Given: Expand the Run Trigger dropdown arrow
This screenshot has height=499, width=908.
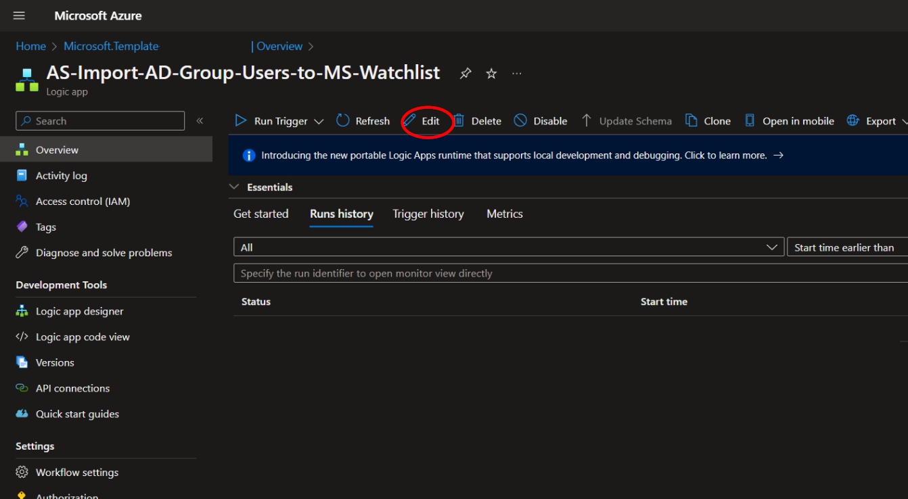Looking at the screenshot, I should point(319,122).
